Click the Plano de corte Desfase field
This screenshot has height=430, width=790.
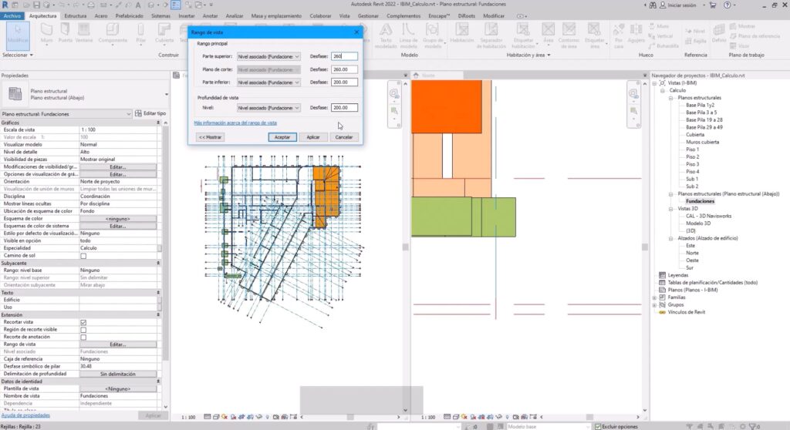click(344, 69)
